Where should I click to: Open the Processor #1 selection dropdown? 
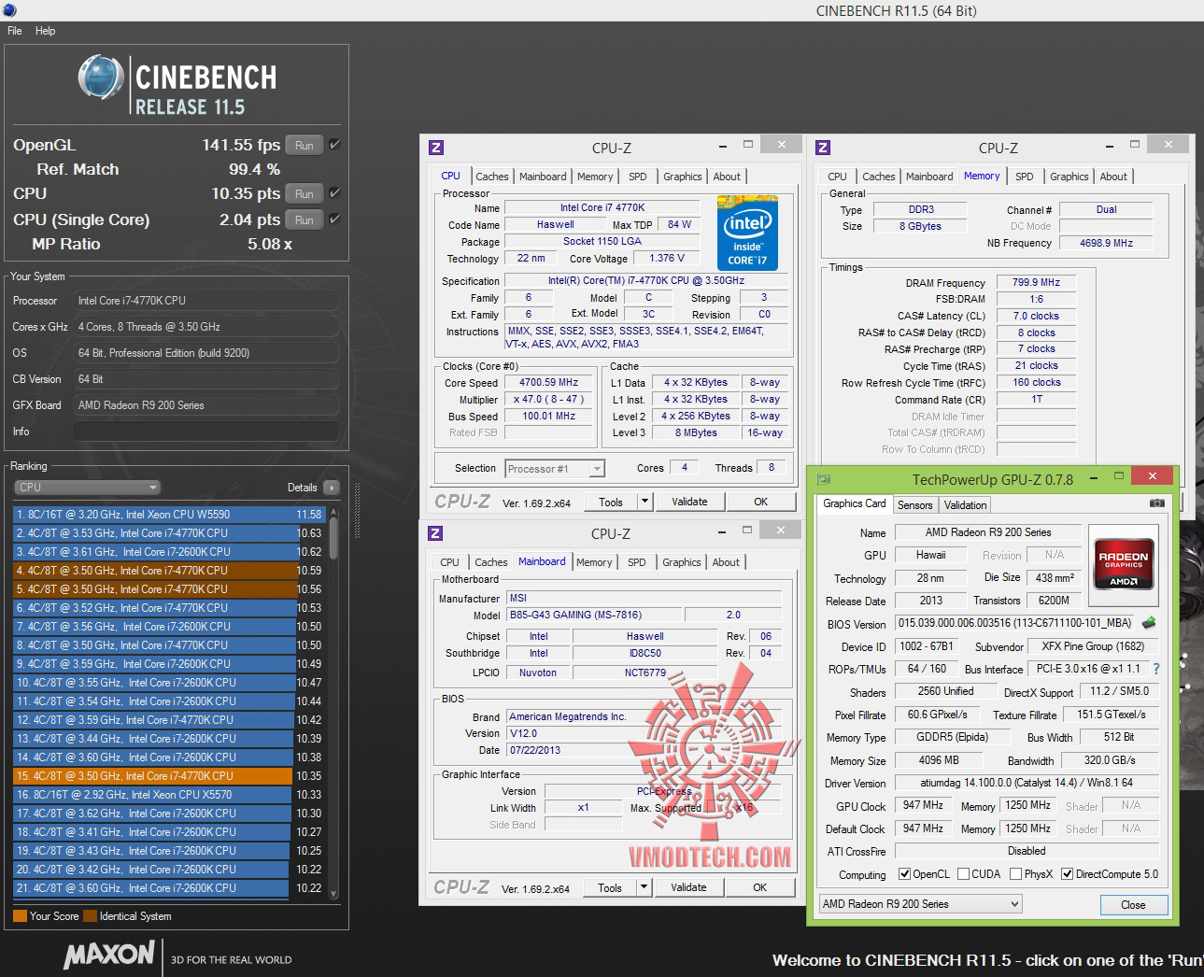click(555, 469)
